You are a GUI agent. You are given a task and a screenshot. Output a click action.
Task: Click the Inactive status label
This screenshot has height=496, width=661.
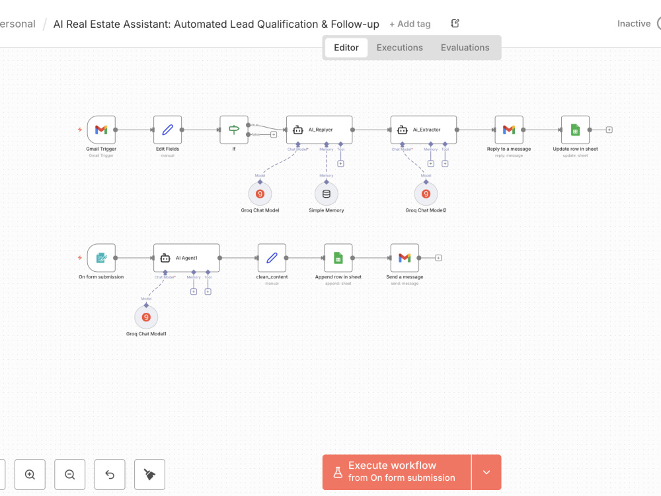tap(634, 24)
